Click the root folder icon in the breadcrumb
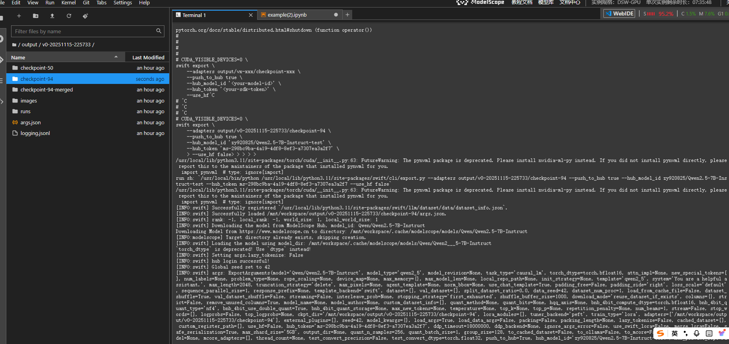Image resolution: width=729 pixels, height=344 pixels. [x=14, y=45]
